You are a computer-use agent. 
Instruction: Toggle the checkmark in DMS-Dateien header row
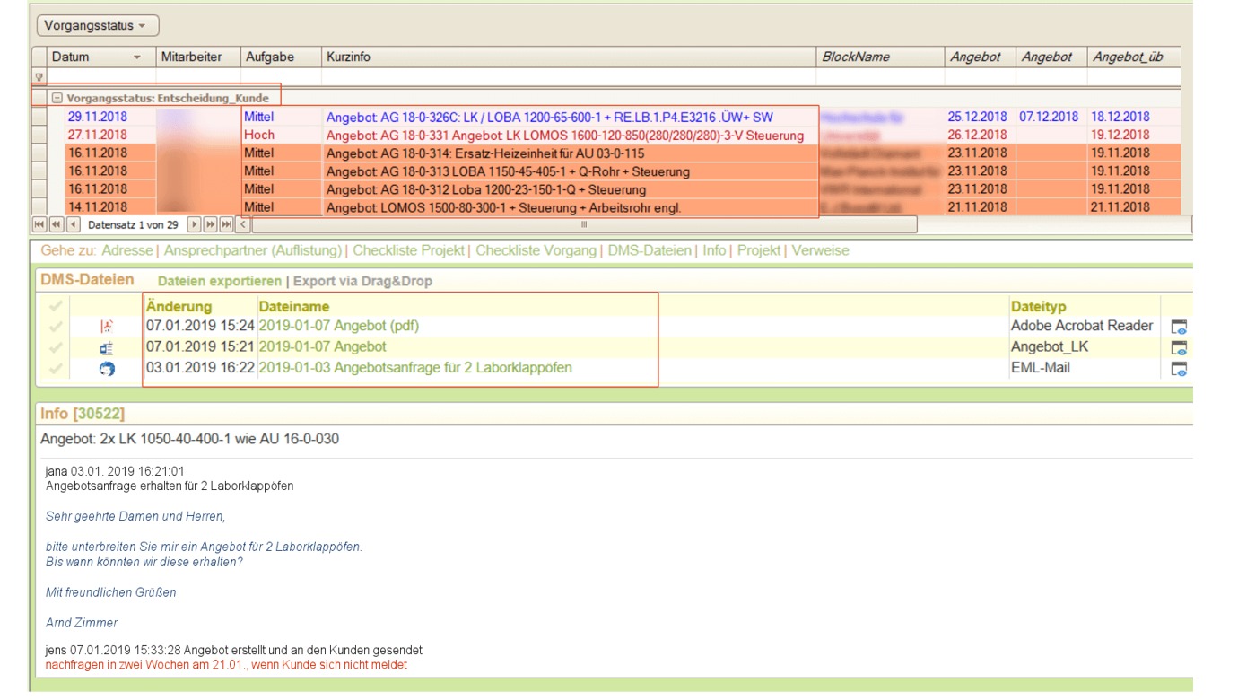pos(56,307)
